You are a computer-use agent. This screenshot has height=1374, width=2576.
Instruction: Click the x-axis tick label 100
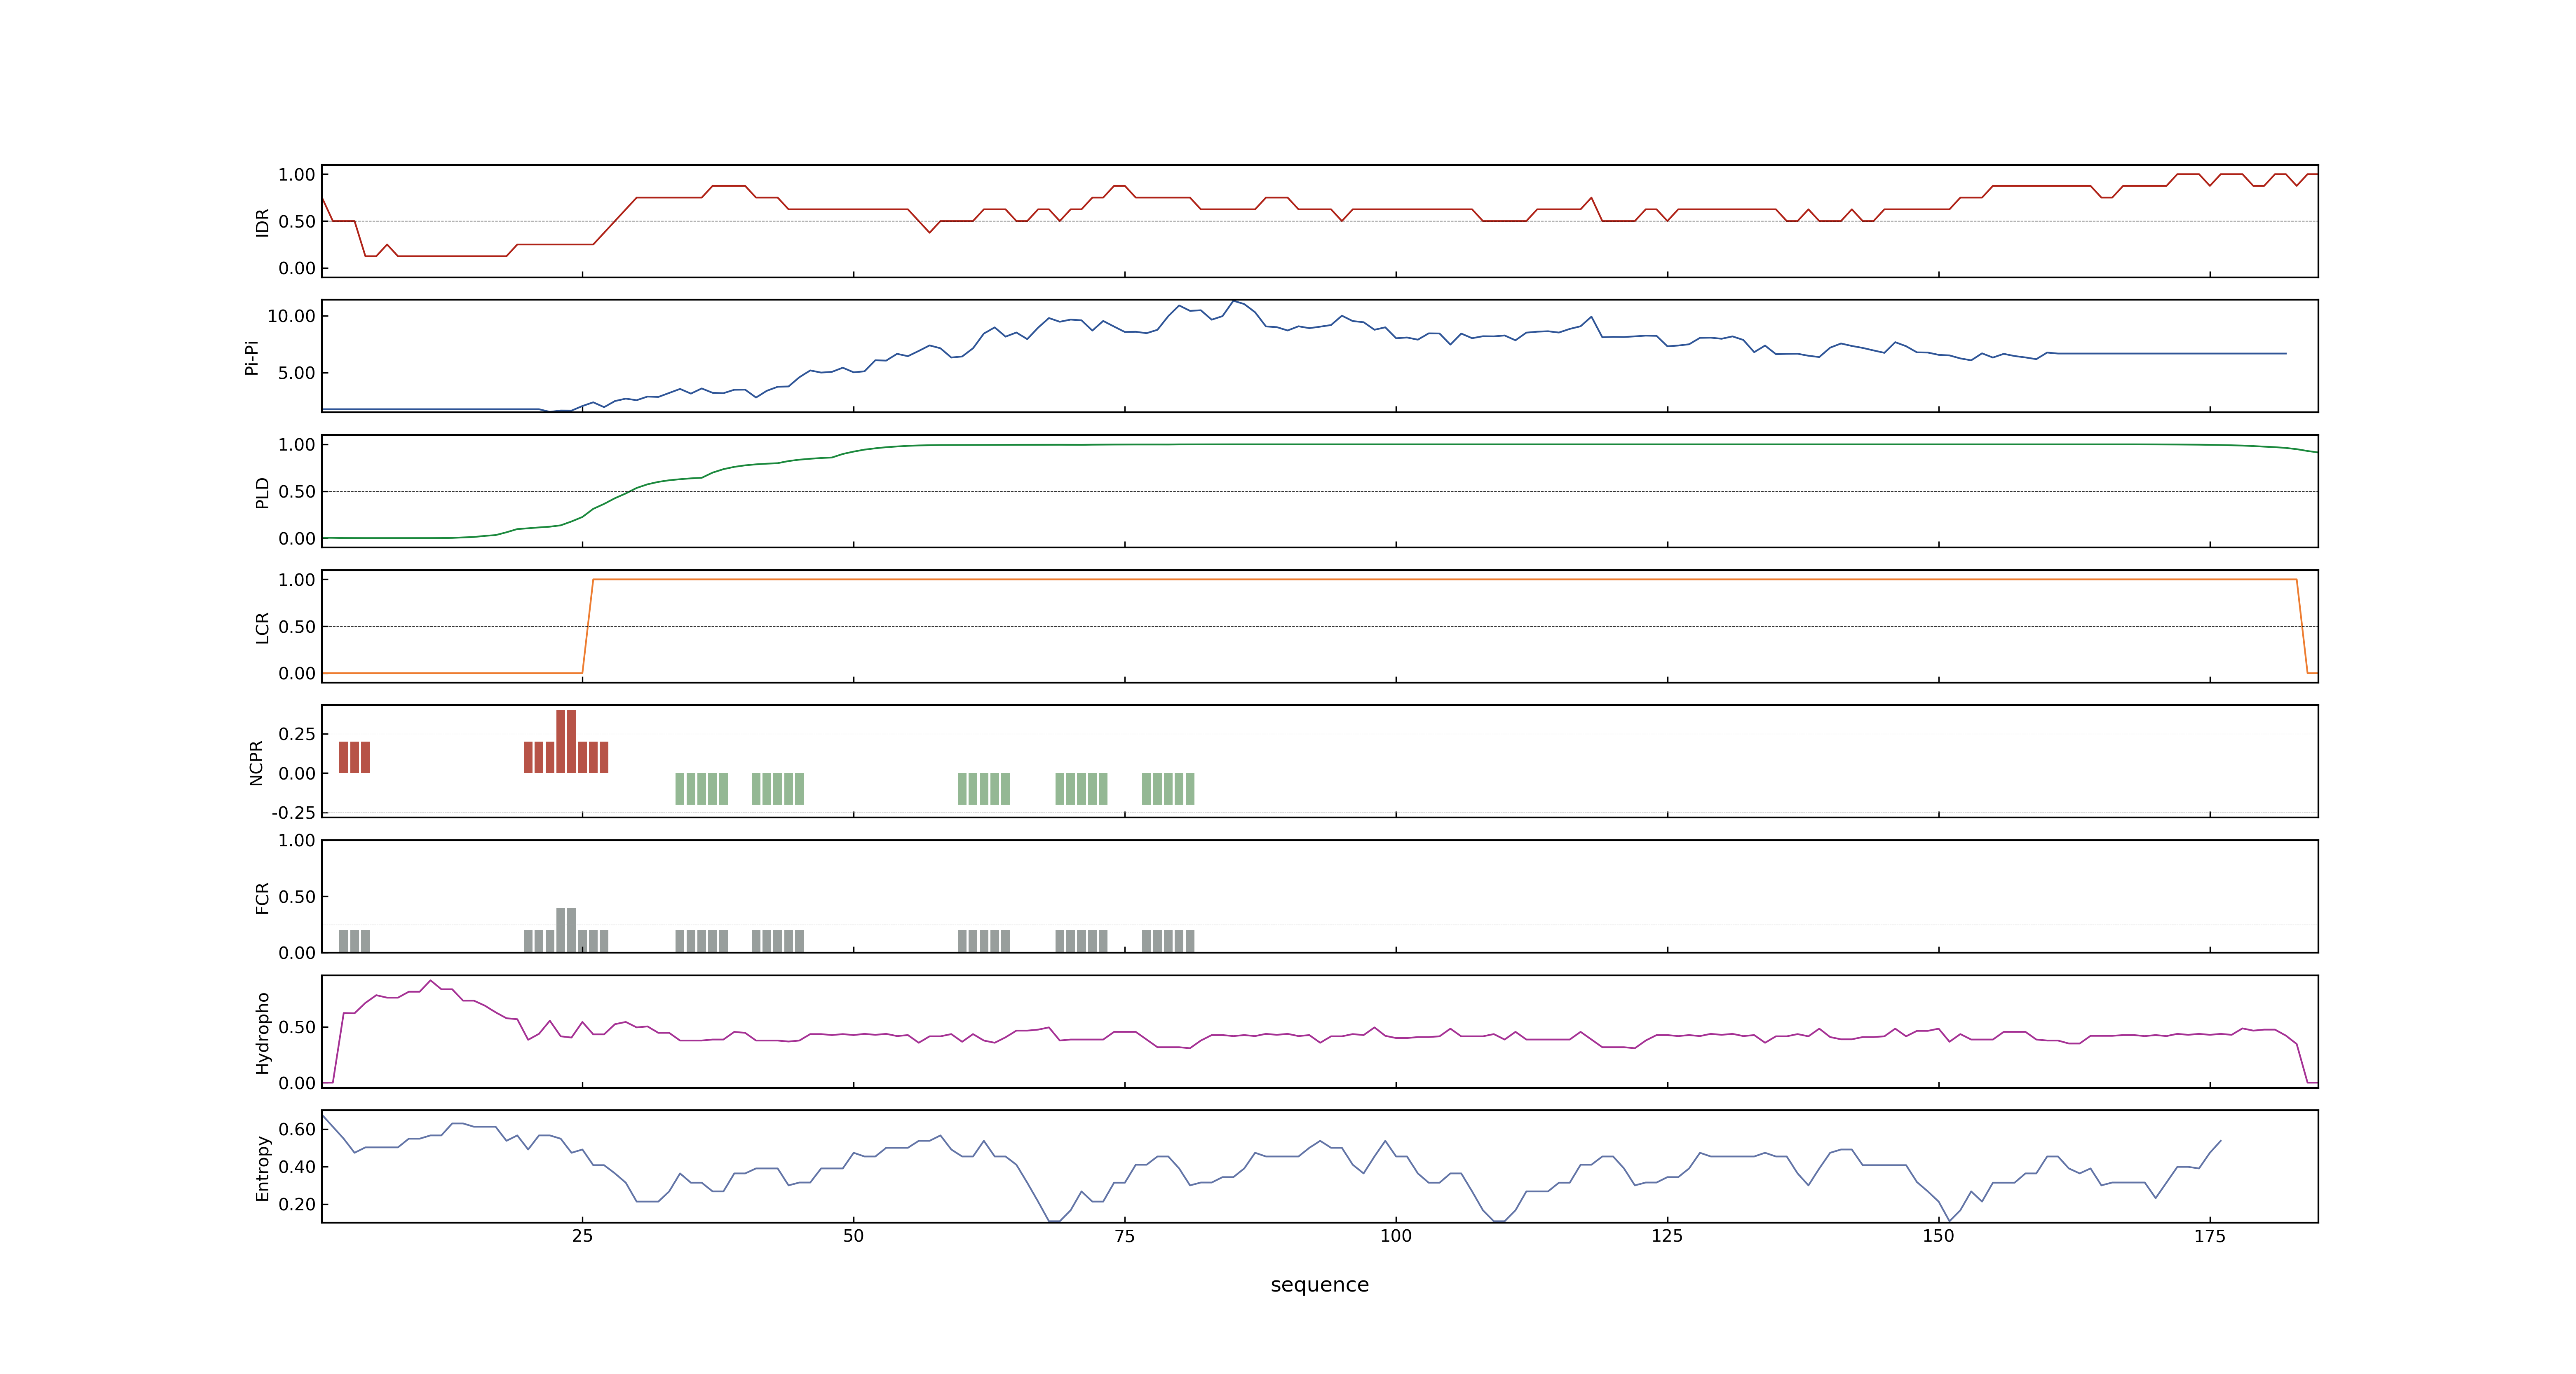coord(1396,1236)
